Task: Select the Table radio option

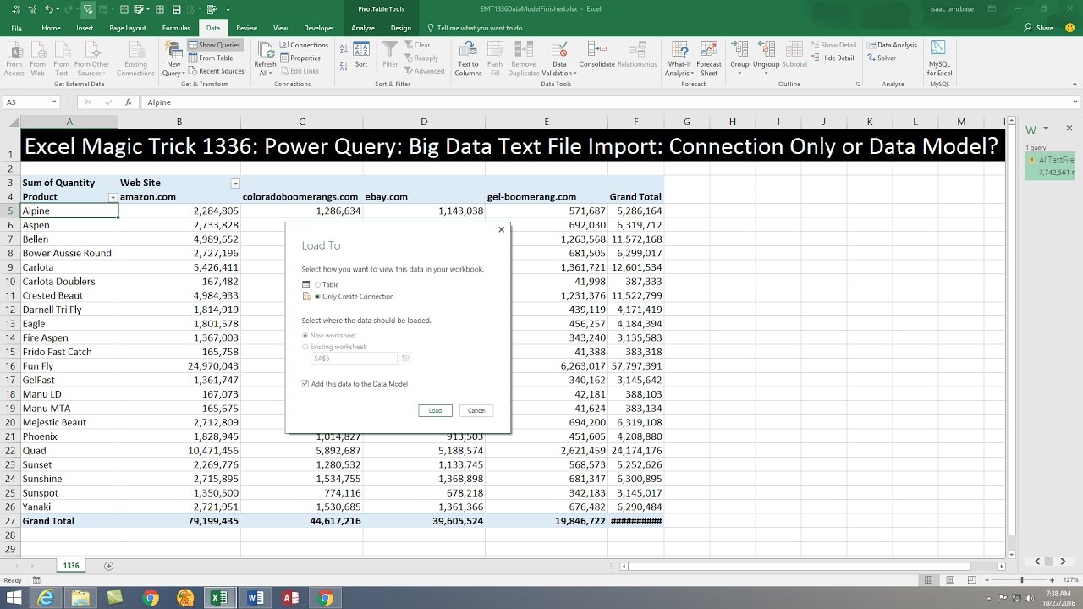Action: pyautogui.click(x=327, y=285)
